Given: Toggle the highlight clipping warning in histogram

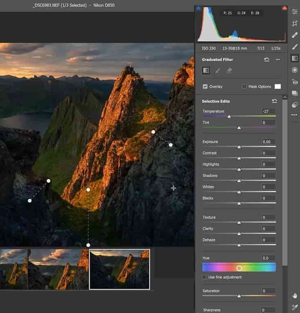Looking at the screenshot, I should pos(284,8).
